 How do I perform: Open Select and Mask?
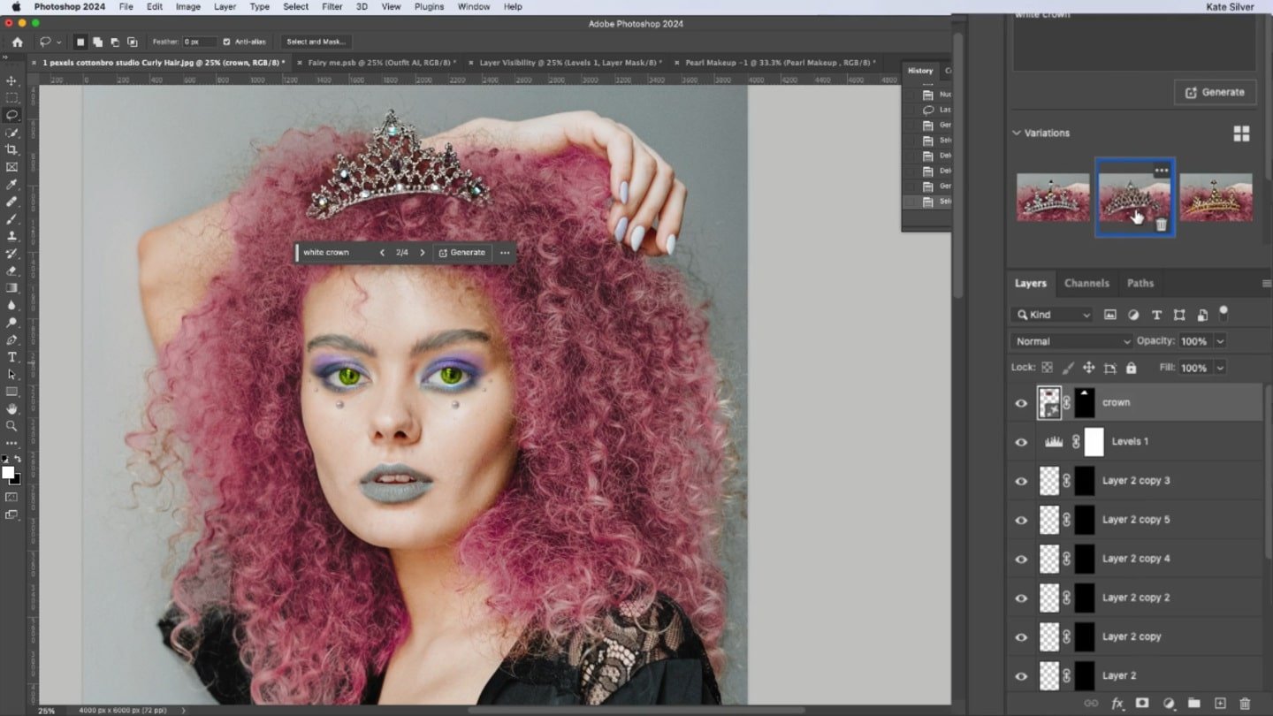(x=316, y=41)
